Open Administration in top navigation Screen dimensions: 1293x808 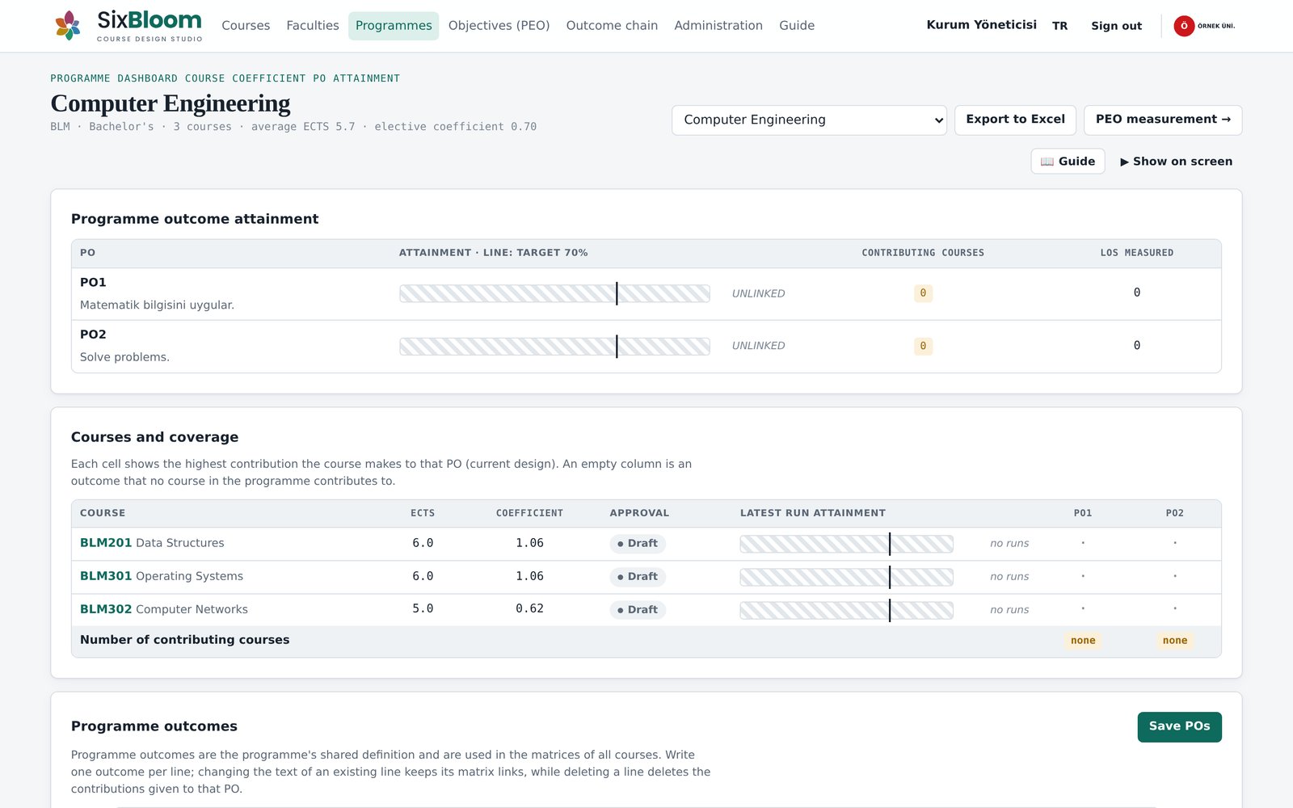[718, 26]
